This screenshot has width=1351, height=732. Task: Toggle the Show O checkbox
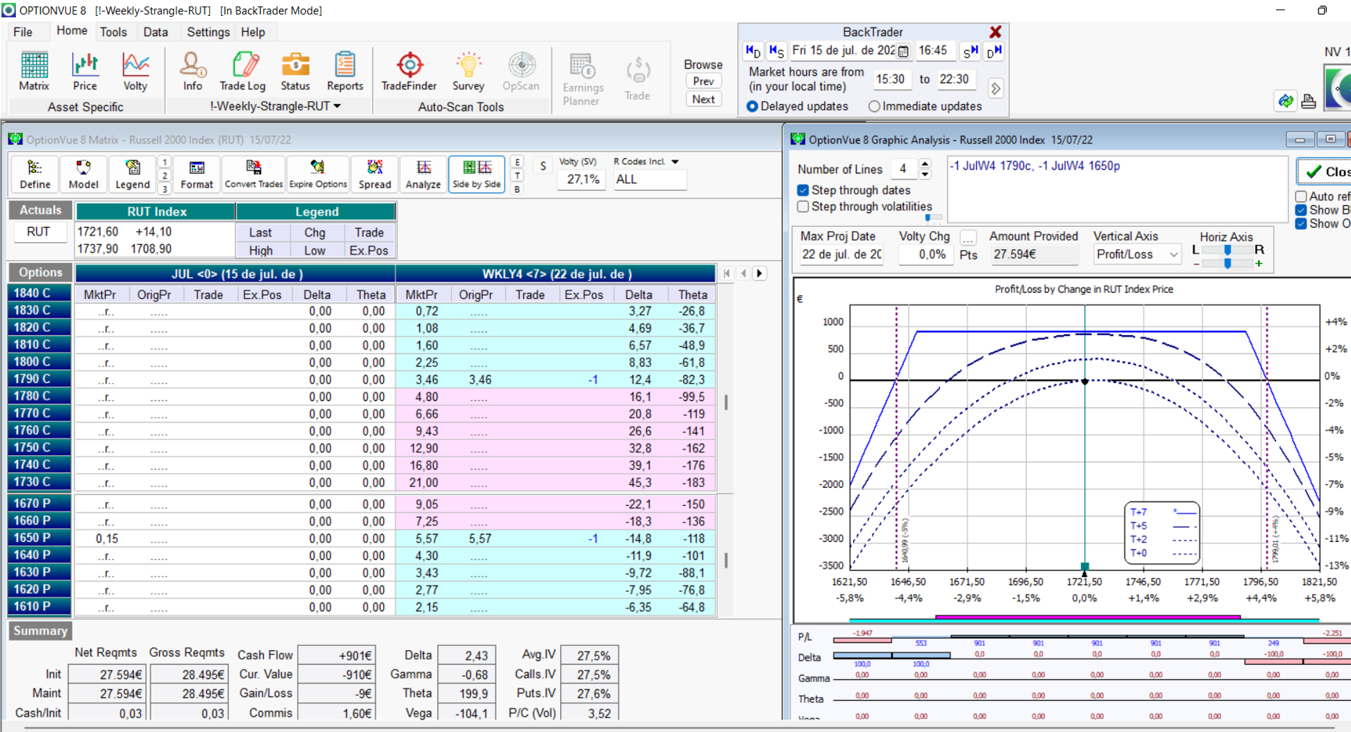tap(1301, 223)
